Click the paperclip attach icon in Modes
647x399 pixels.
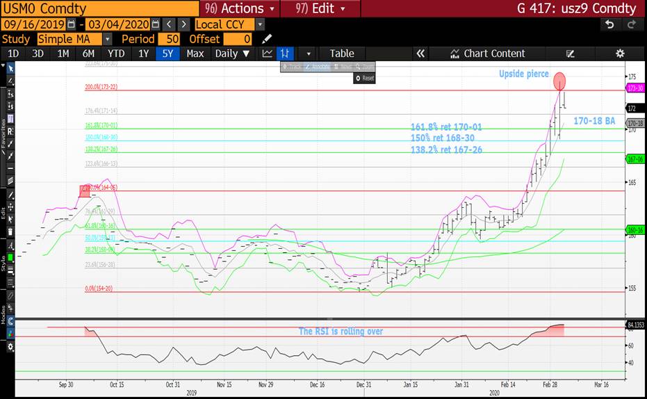(x=10, y=296)
